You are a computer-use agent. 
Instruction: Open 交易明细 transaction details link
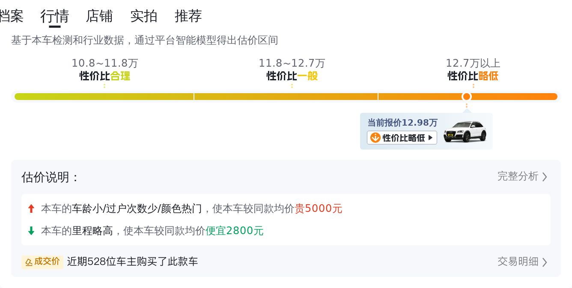click(522, 262)
